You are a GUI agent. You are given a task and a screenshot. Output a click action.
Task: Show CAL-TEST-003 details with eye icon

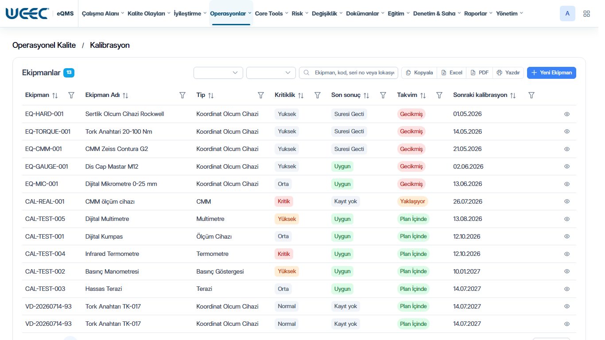pyautogui.click(x=567, y=289)
